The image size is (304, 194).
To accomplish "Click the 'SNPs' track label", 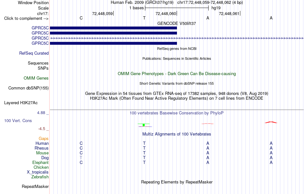I will click(43, 68).
